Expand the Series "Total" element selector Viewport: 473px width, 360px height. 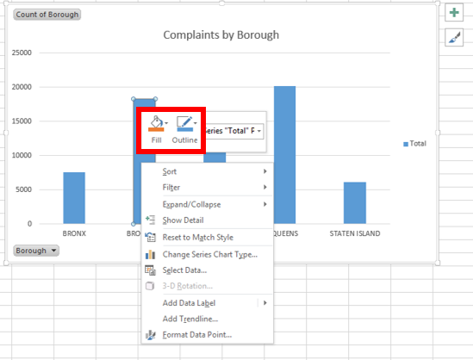[259, 131]
